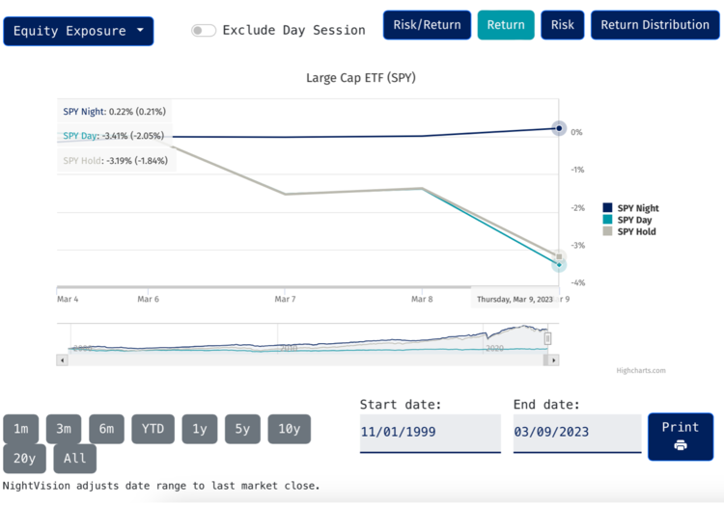Click inside the navigator mini-chart timeline

pyautogui.click(x=290, y=339)
